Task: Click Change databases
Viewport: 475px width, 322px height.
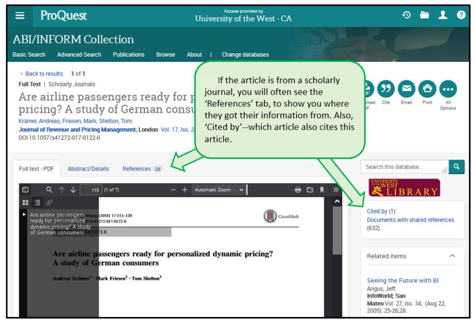Action: pyautogui.click(x=245, y=54)
